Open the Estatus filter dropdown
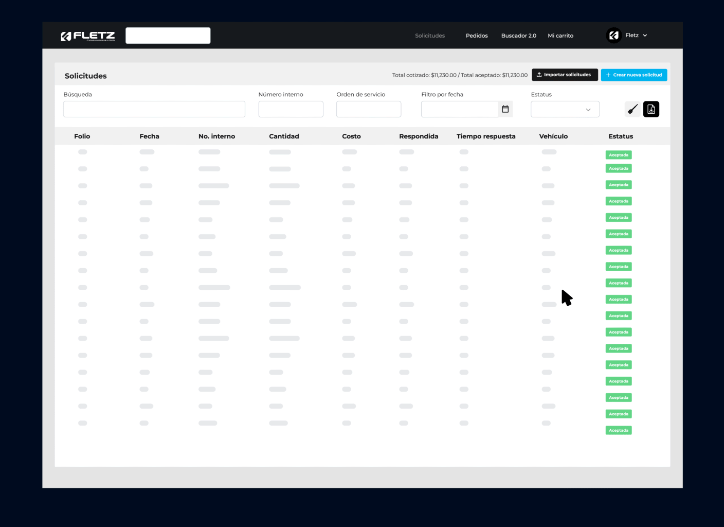The image size is (724, 527). tap(565, 109)
